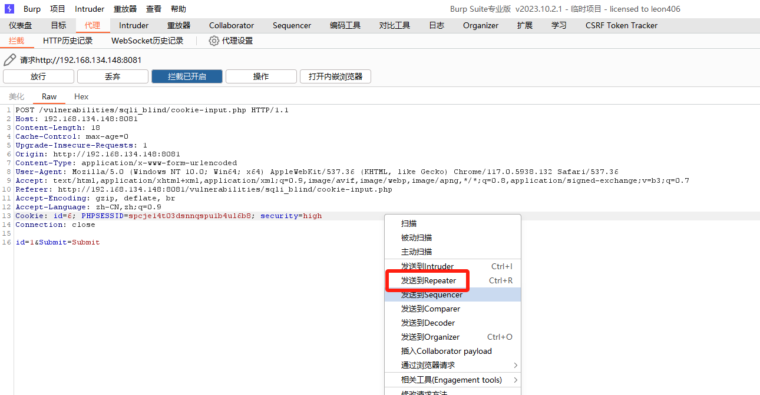Image resolution: width=760 pixels, height=395 pixels.
Task: Choose 主动扫描 in the context menu
Action: (452, 252)
